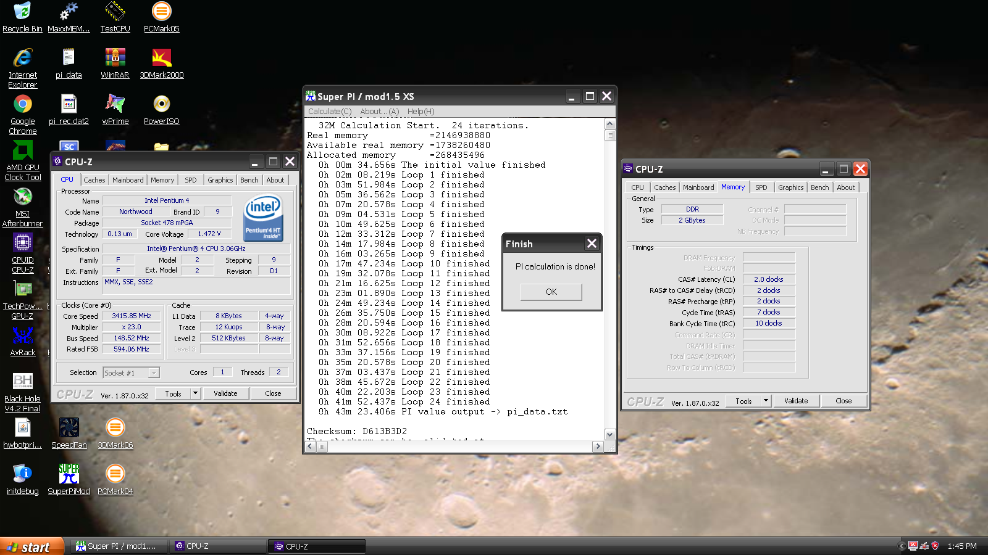This screenshot has width=988, height=555.
Task: Click Tools button in left CPU-Z window
Action: coord(173,393)
